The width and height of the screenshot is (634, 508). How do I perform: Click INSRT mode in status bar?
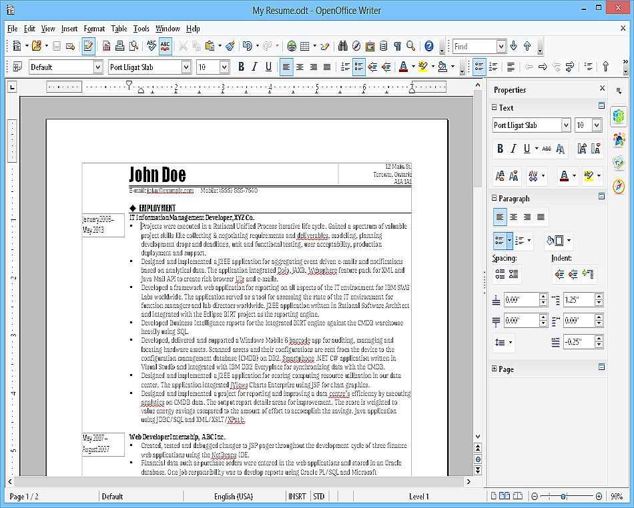(297, 496)
